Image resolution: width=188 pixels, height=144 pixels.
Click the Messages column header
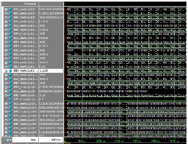(x=30, y=4)
